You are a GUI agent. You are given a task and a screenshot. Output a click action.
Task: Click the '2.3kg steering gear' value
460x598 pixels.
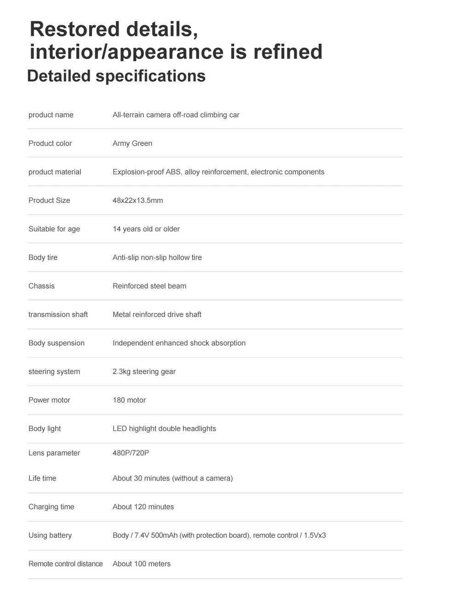coord(144,372)
